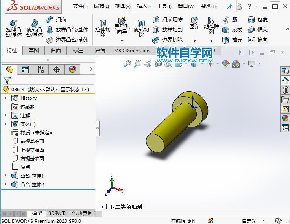Open the DimXpertManager crosshair tab
The image size is (290, 224).
click(57, 70)
